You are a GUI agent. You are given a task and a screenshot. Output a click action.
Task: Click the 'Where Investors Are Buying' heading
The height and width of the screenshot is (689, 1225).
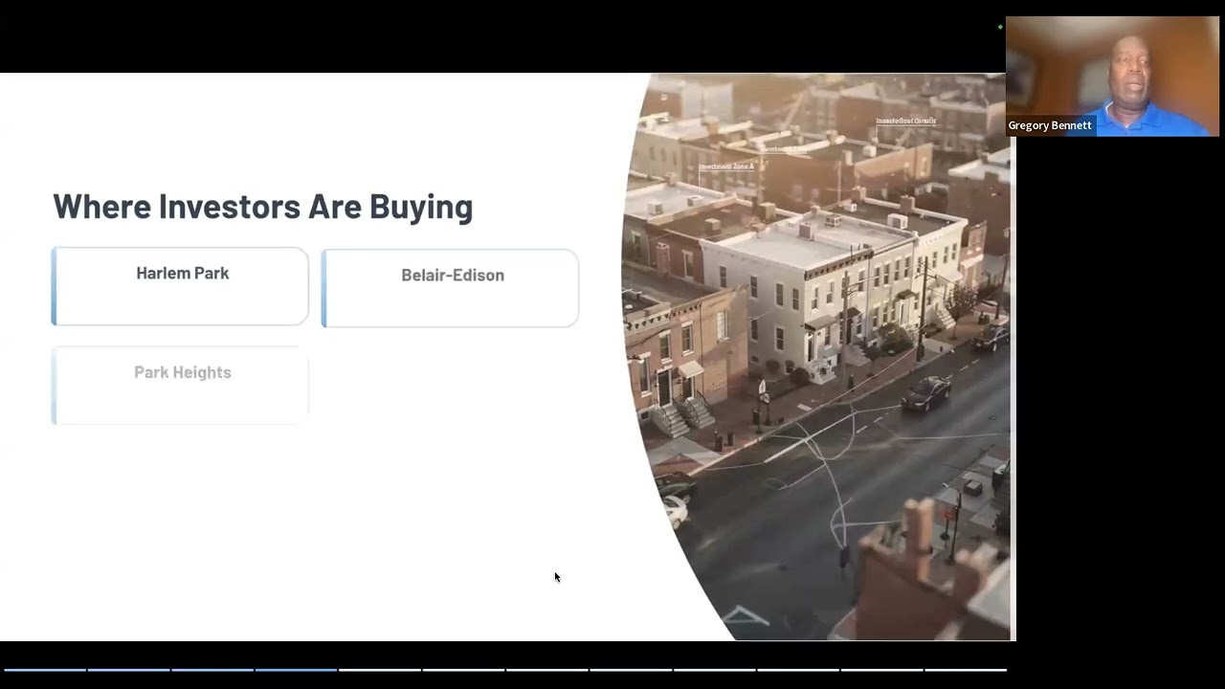(x=263, y=207)
